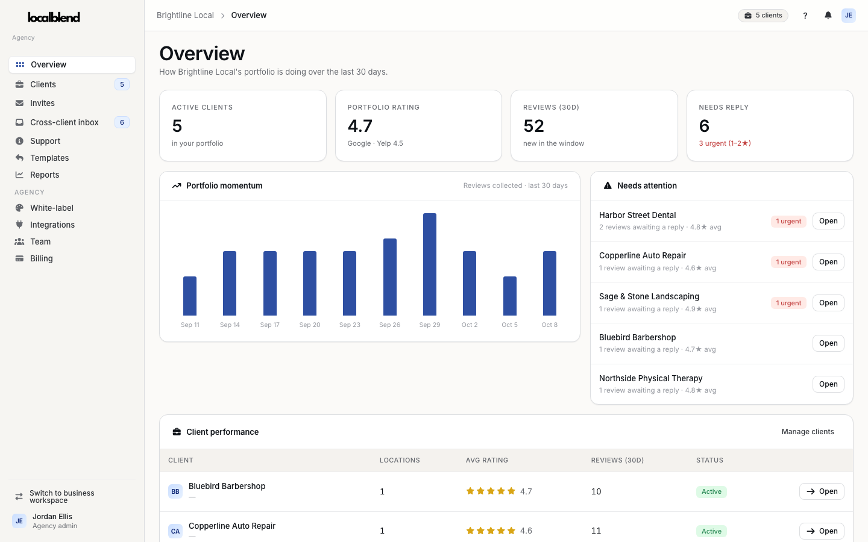Click the help question mark icon
Viewport: 868px width, 542px height.
tap(805, 16)
